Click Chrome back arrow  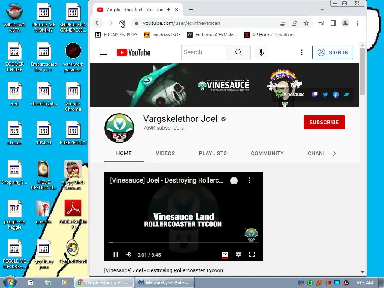(98, 23)
